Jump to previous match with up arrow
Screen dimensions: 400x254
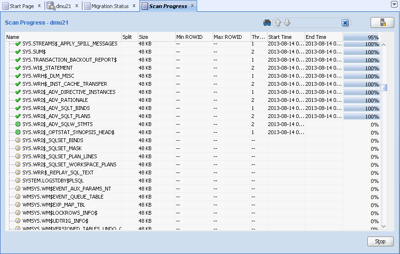pos(278,23)
